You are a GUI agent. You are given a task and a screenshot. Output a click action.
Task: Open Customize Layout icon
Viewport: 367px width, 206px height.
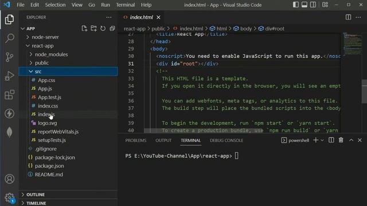click(x=325, y=5)
